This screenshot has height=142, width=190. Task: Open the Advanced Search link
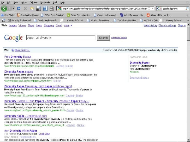(119, 38)
